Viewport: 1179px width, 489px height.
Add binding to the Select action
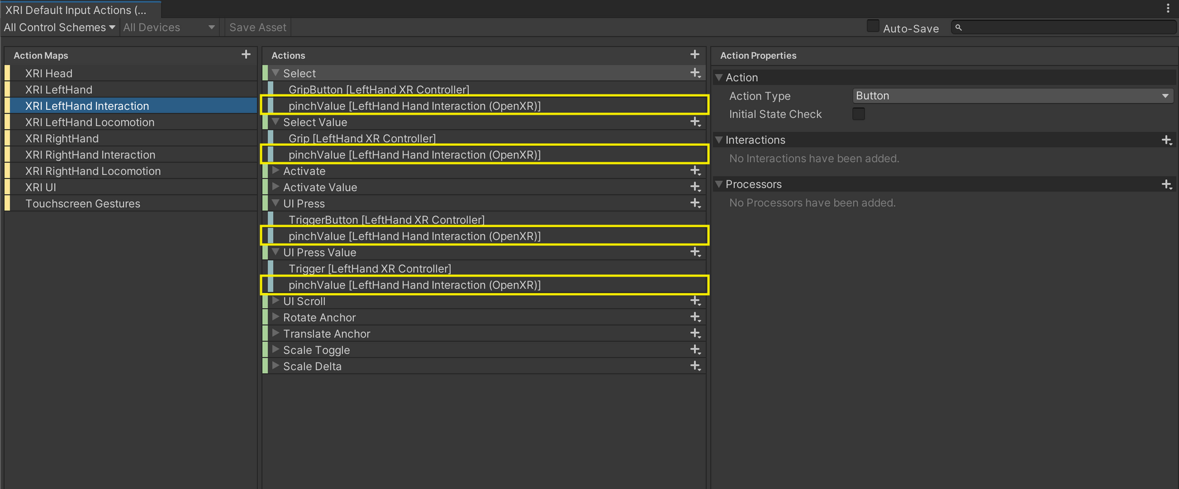pos(695,73)
